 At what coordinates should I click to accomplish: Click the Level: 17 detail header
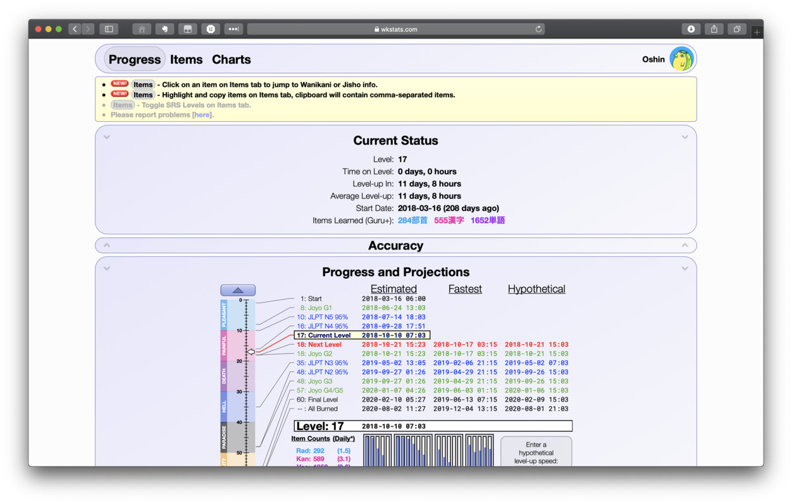pos(433,426)
